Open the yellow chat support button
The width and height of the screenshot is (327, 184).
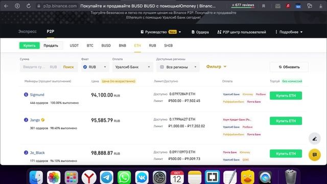click(x=315, y=155)
